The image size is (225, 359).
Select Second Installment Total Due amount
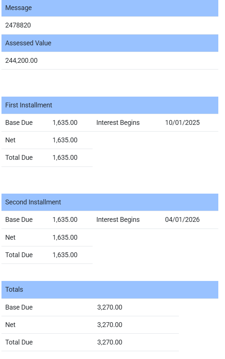pyautogui.click(x=65, y=255)
